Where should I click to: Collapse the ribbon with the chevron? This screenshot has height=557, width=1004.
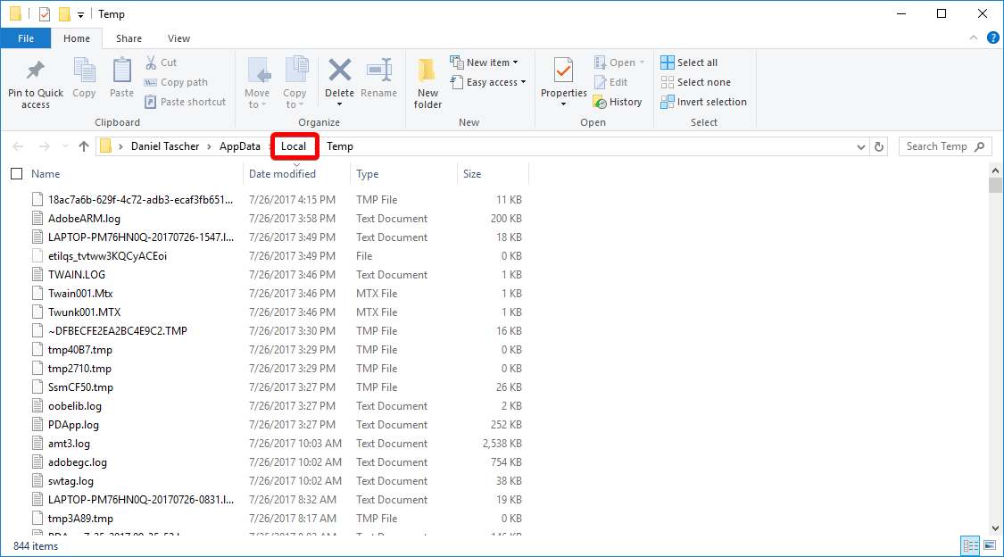[974, 37]
